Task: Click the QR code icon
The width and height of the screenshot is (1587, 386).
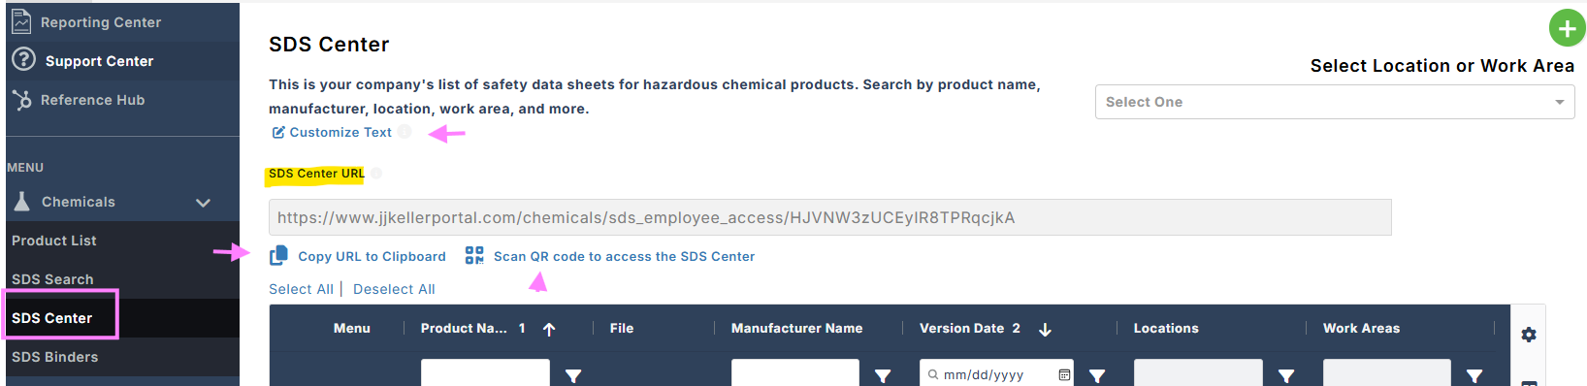Action: point(474,255)
